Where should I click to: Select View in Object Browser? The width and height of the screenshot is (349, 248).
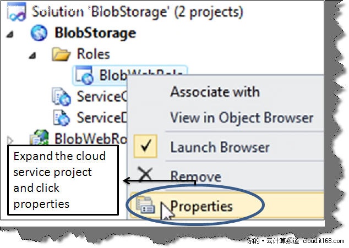pyautogui.click(x=241, y=117)
